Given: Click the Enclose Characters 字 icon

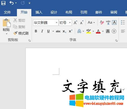Looking at the screenshot, I should (x=114, y=31).
